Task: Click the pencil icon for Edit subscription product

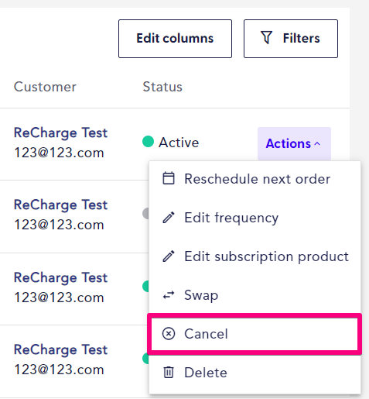Action: click(x=169, y=256)
